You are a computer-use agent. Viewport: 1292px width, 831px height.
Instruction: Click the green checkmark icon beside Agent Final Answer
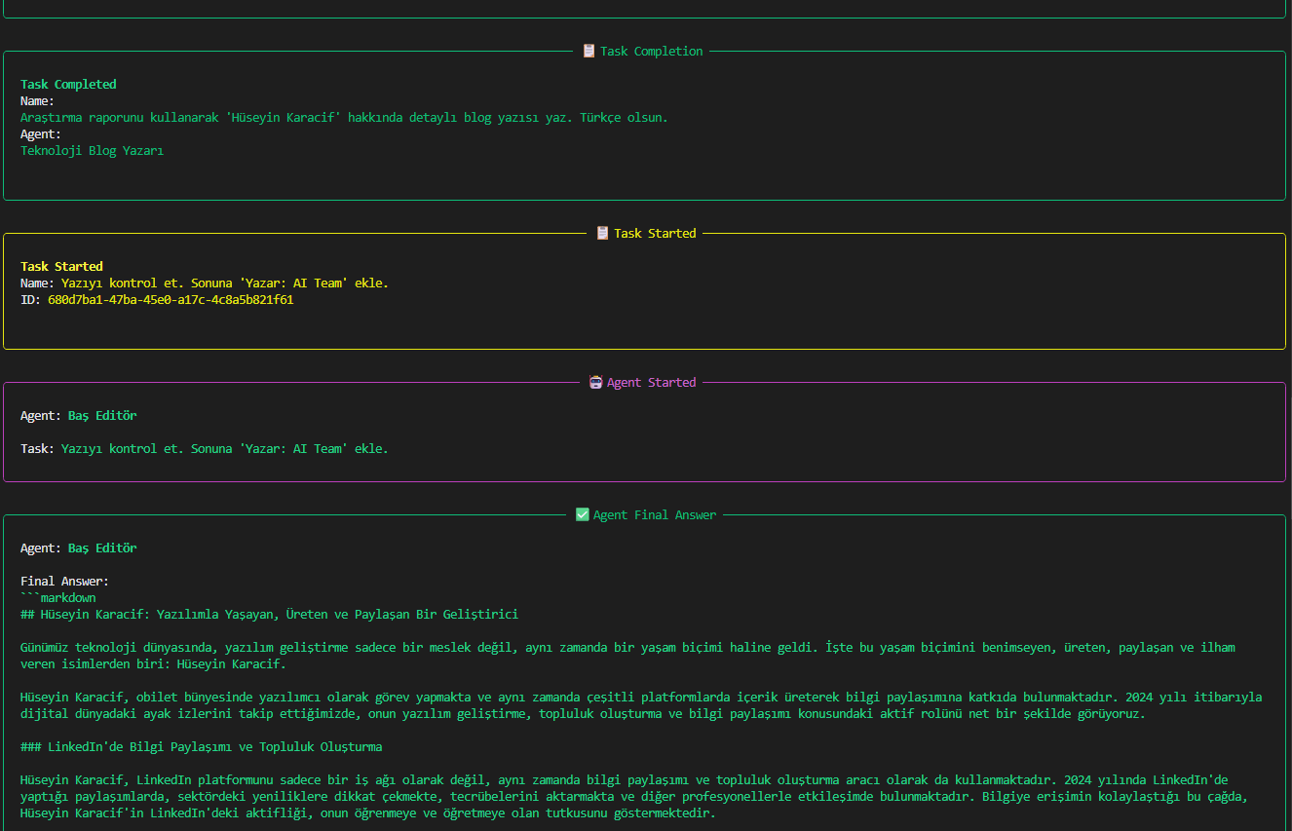(x=583, y=514)
